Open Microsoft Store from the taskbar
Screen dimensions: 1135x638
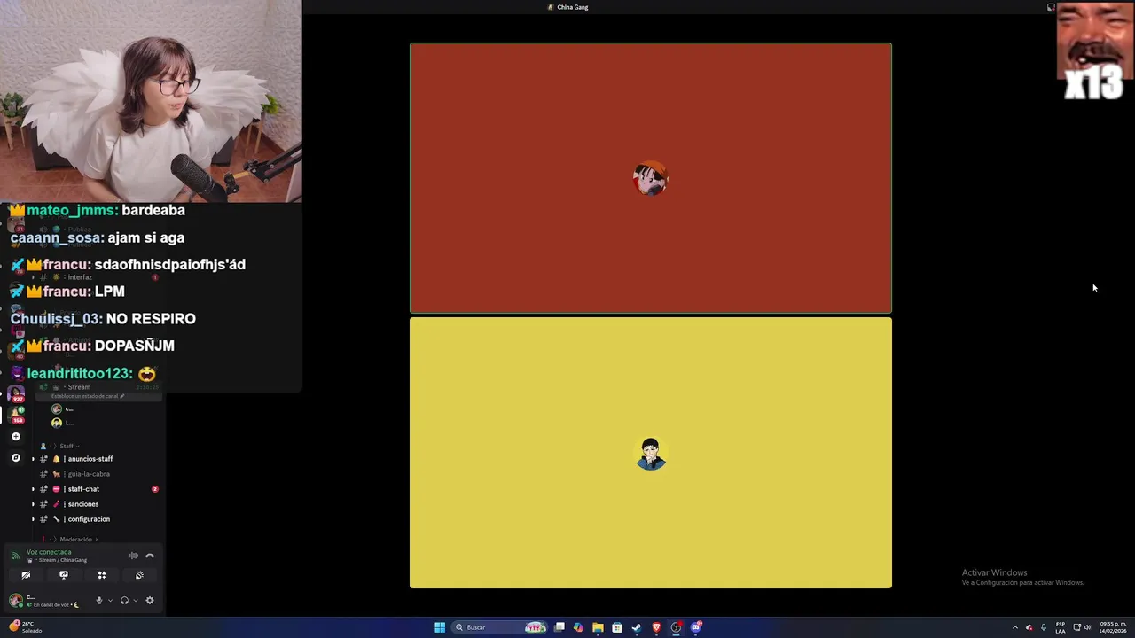617,627
